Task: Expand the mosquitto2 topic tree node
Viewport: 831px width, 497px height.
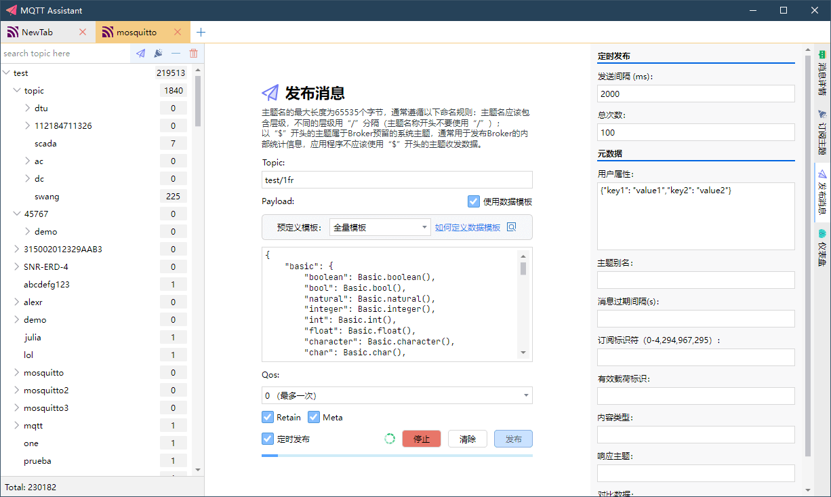Action: 17,391
